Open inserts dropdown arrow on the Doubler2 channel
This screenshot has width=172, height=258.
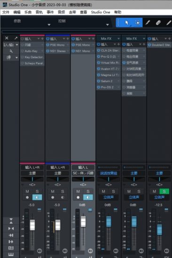coord(165,38)
